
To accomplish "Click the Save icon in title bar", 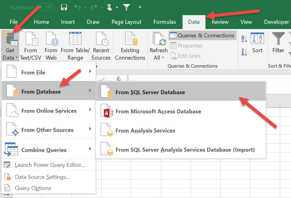I will (64, 7).
